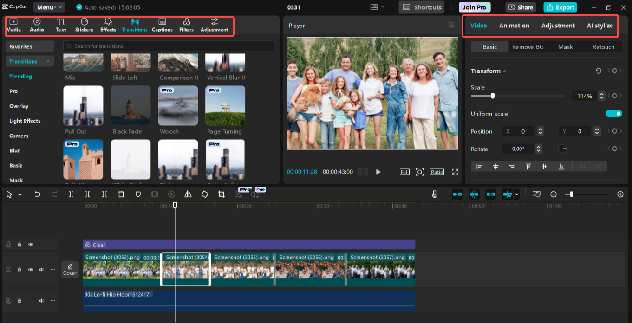Open the preview axis options dropdown arrow
The width and height of the screenshot is (632, 323).
click(516, 194)
